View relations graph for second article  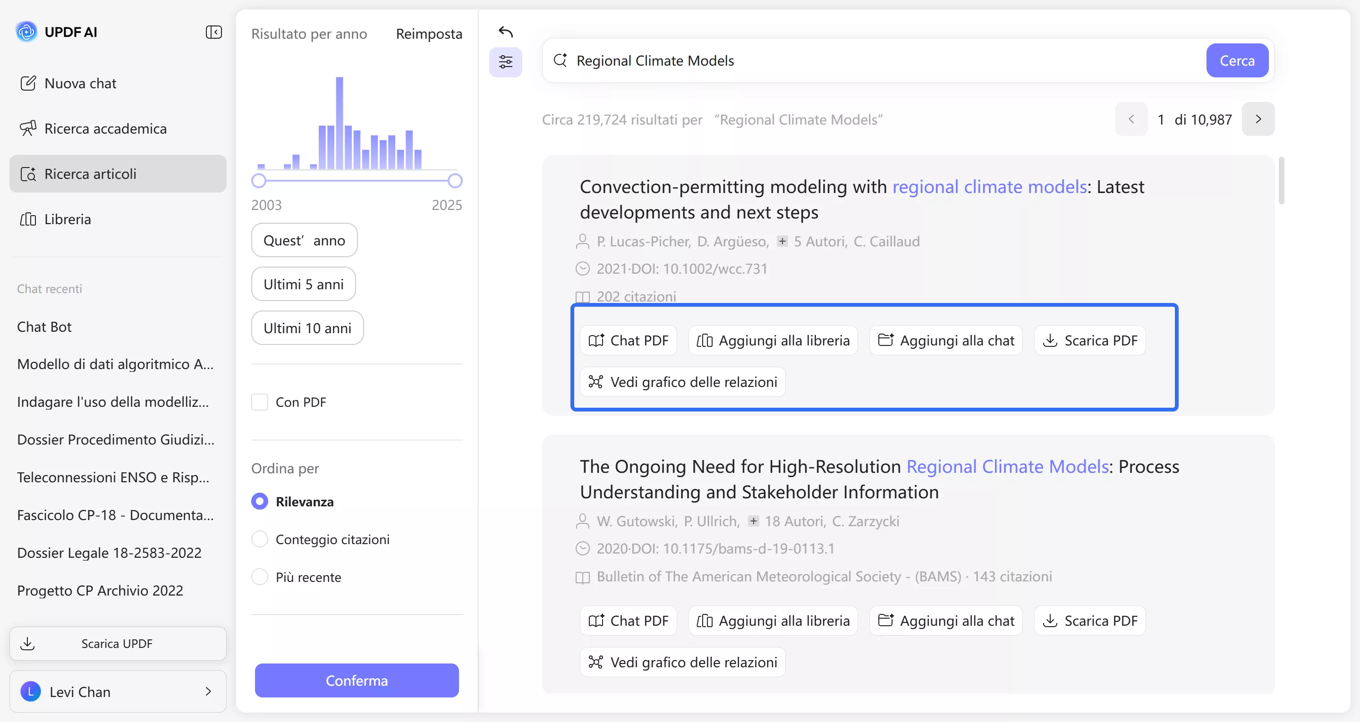click(x=682, y=662)
